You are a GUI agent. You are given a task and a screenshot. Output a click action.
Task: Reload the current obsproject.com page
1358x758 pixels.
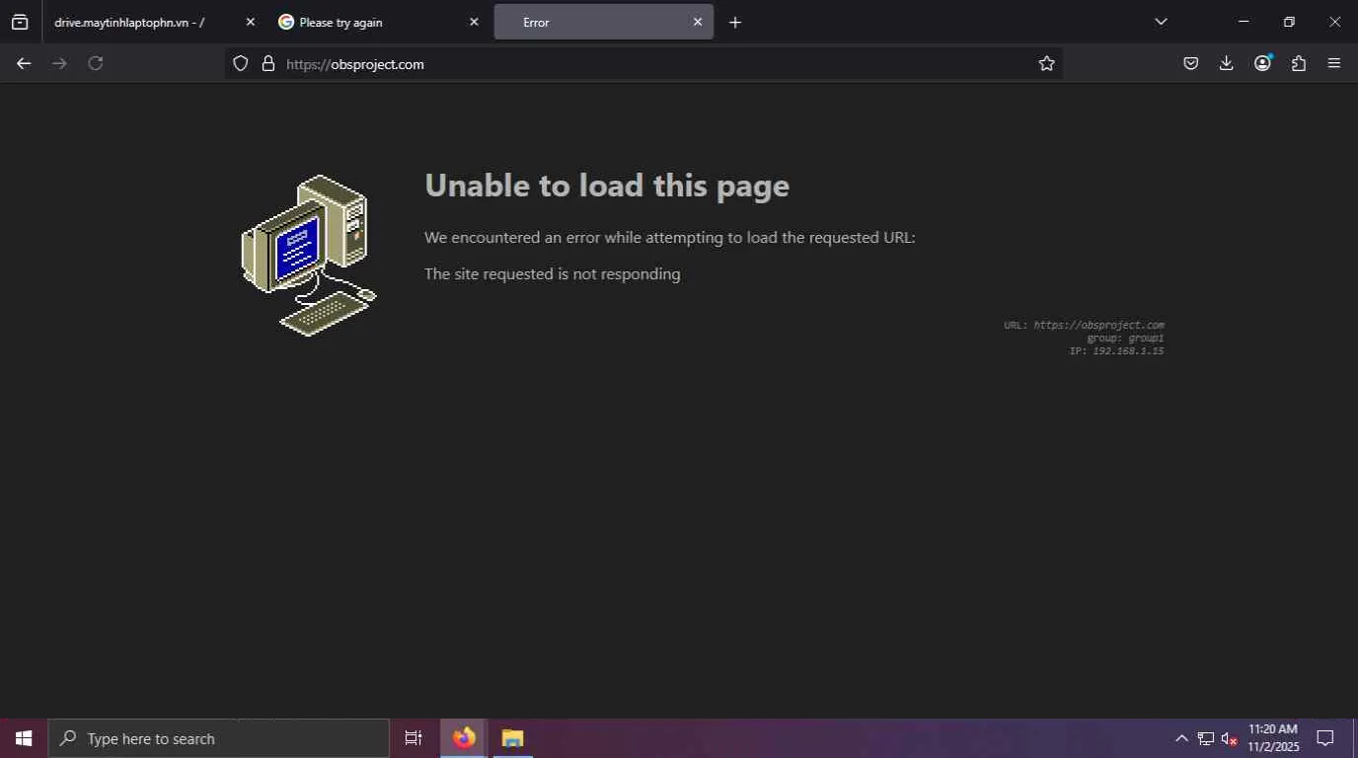[x=96, y=63]
